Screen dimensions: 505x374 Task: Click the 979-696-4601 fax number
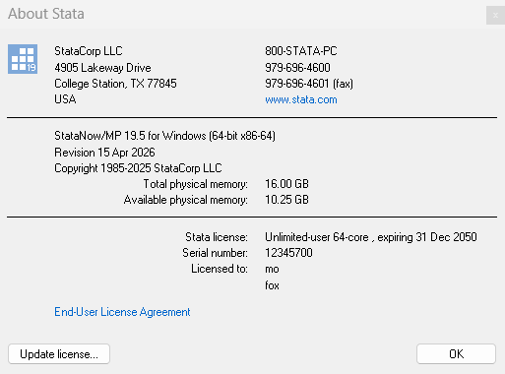tap(309, 84)
